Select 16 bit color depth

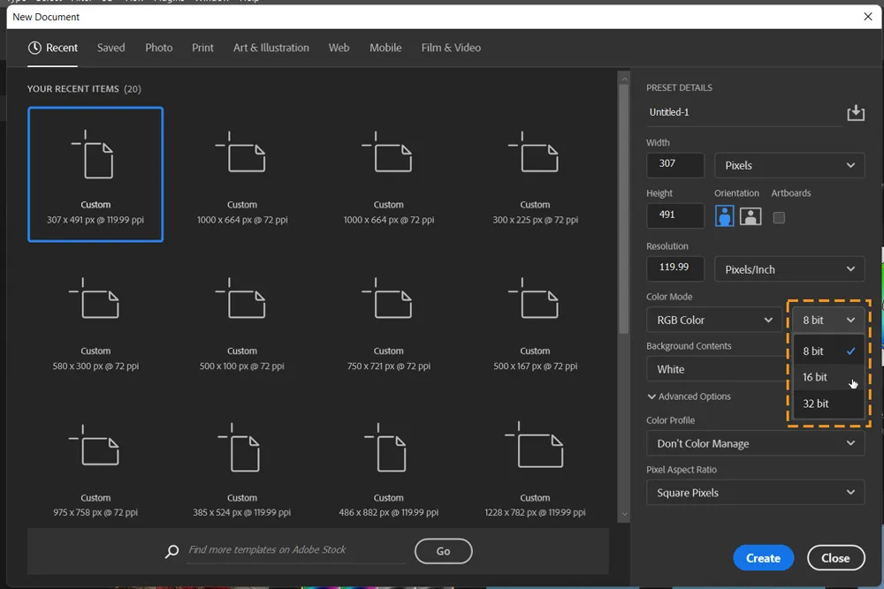coord(815,377)
